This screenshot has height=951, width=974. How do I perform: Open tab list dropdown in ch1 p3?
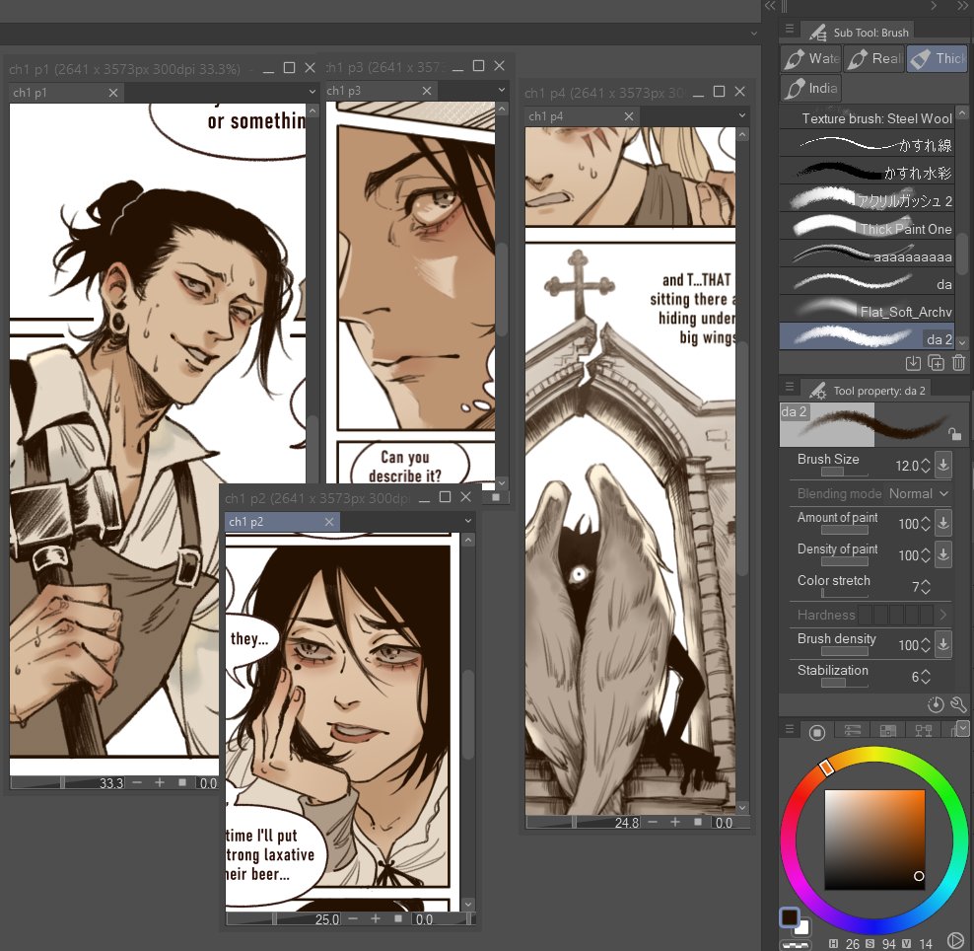point(501,90)
